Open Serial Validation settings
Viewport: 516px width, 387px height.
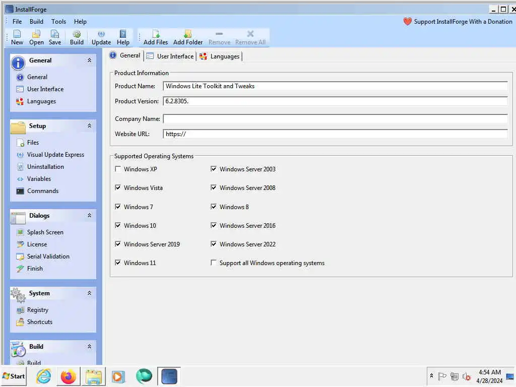pos(43,256)
